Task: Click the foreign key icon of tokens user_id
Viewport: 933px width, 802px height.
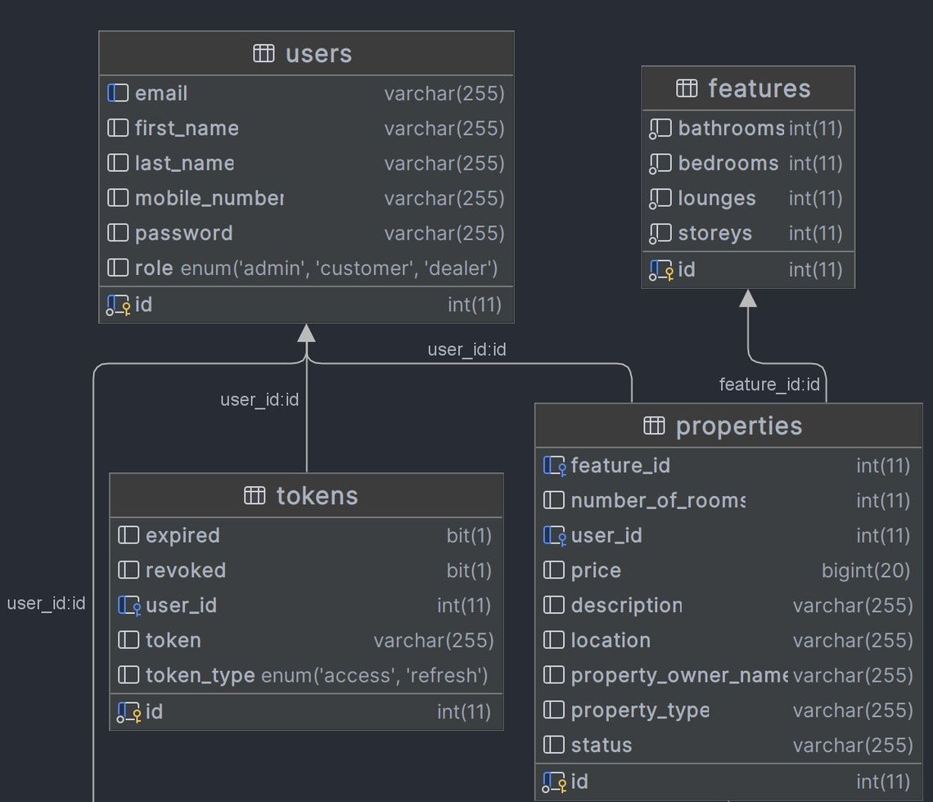Action: click(129, 606)
